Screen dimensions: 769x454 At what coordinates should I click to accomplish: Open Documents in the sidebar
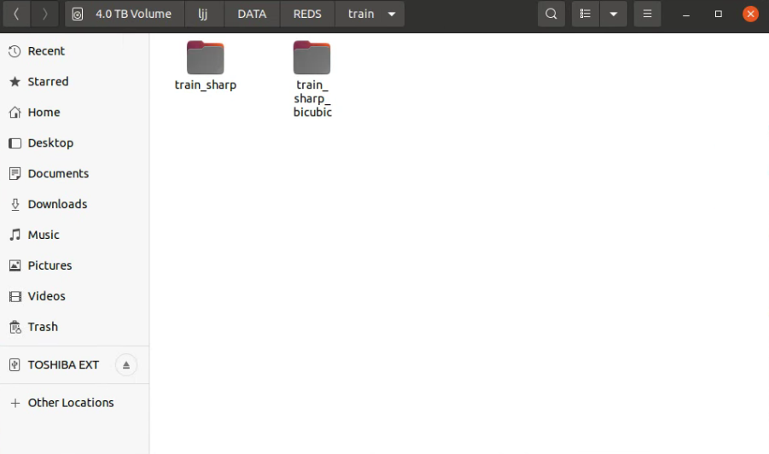[74, 173]
